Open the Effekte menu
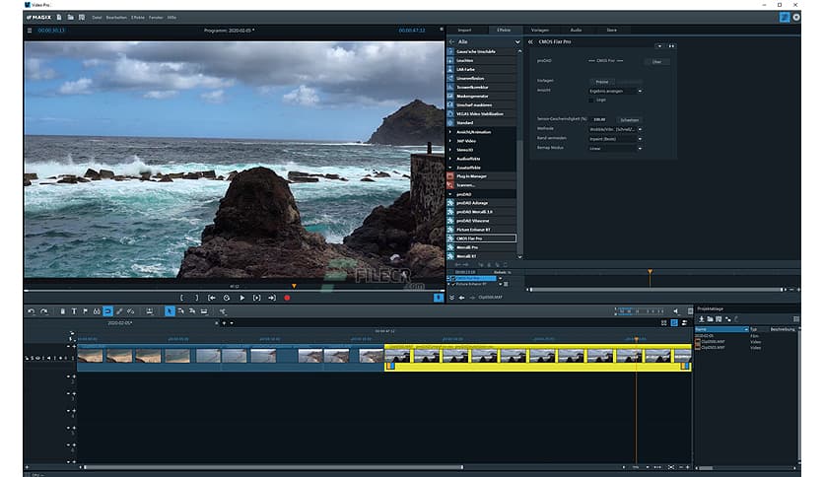The image size is (824, 477). pyautogui.click(x=138, y=18)
